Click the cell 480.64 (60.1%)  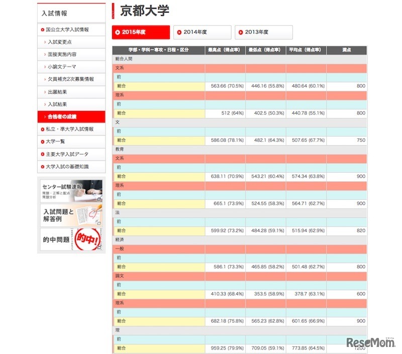pos(306,86)
